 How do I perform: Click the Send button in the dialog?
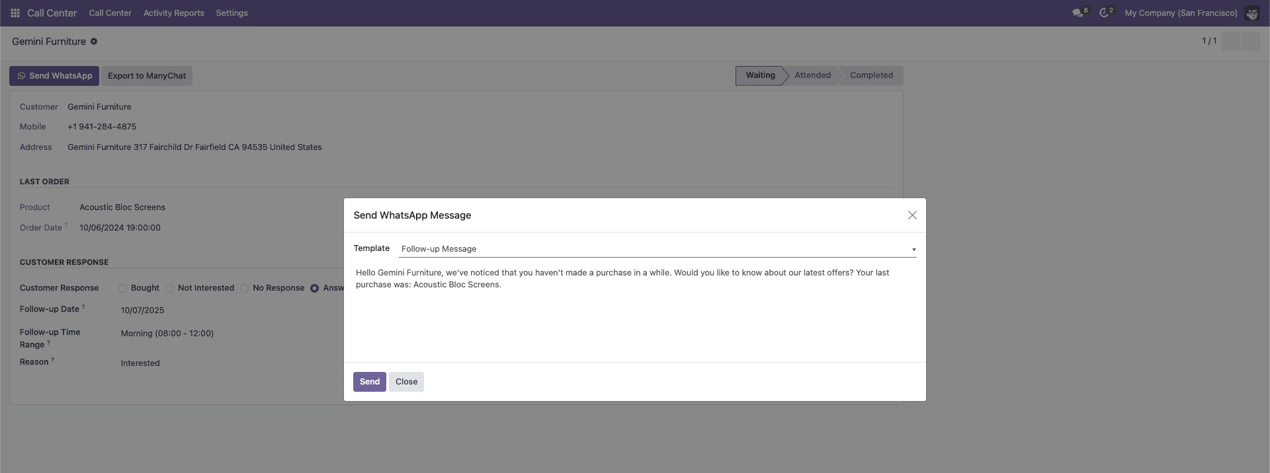click(x=370, y=382)
